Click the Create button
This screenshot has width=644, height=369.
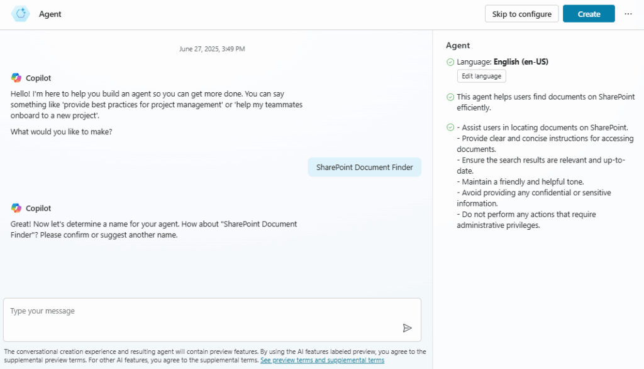[x=589, y=14]
